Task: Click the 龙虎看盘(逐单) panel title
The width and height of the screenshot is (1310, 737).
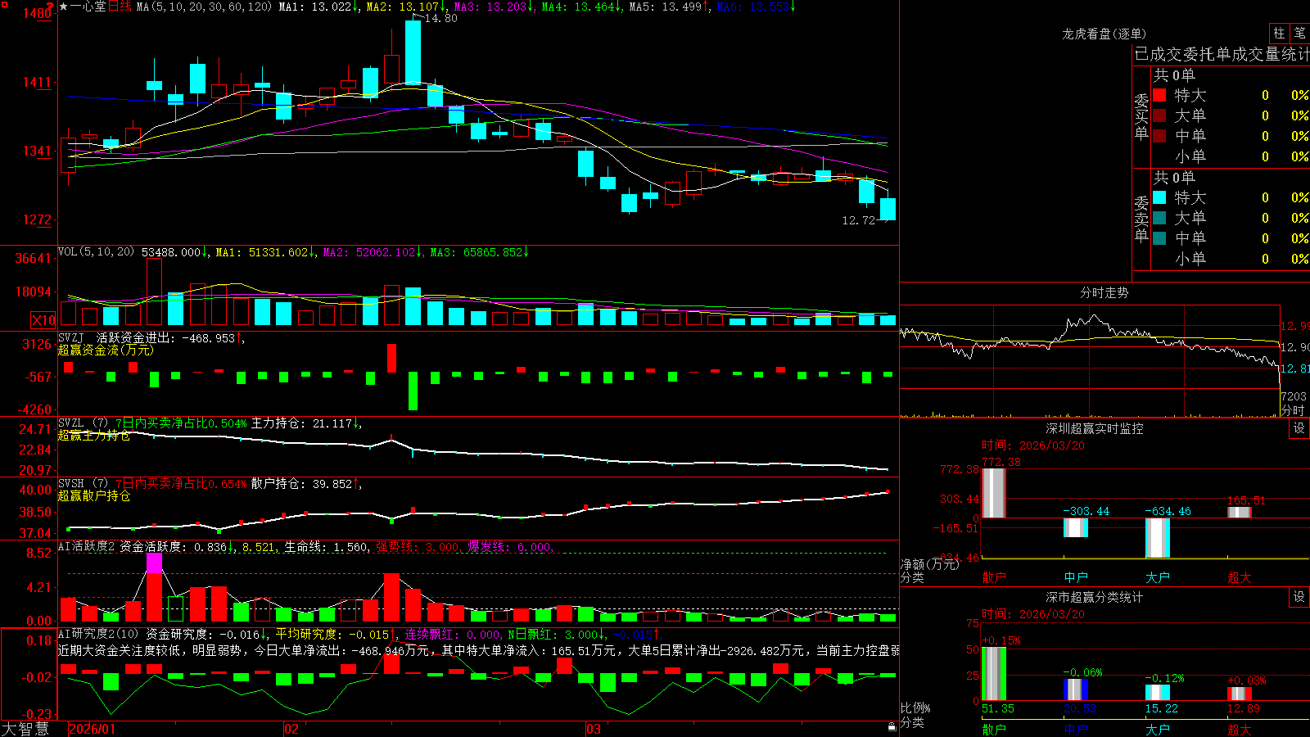Action: tap(1104, 34)
